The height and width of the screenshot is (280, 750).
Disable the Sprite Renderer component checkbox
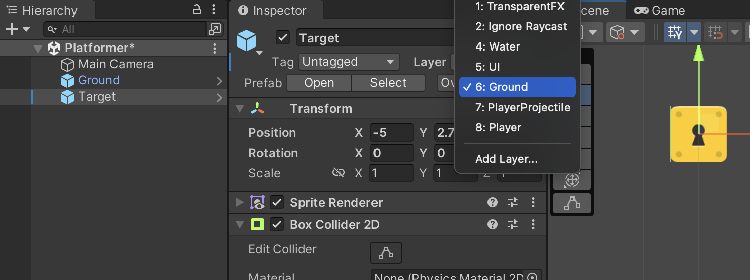[276, 203]
